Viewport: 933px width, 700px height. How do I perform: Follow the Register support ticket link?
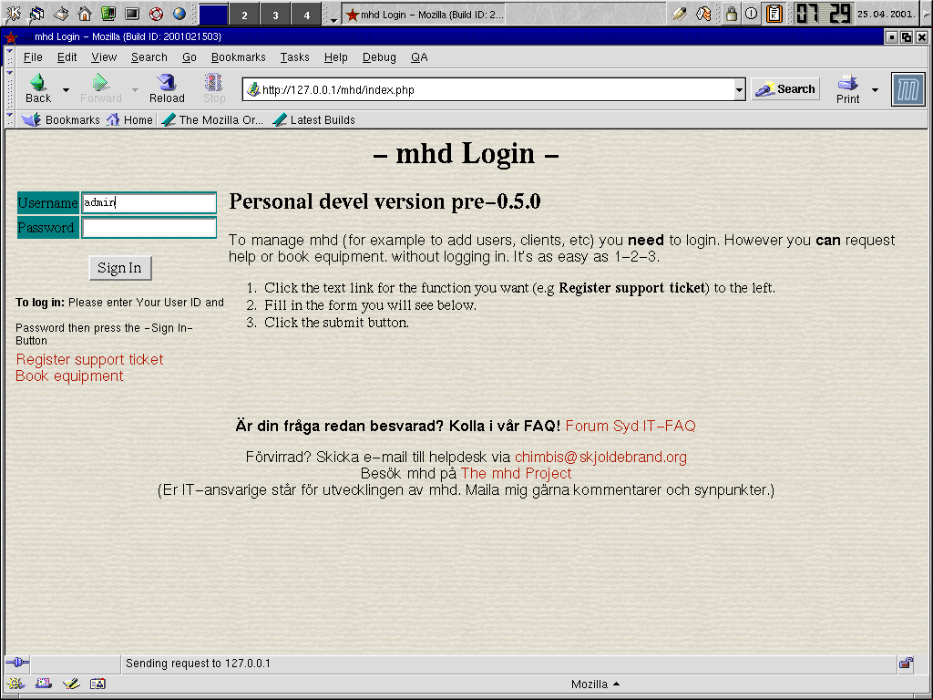click(x=89, y=359)
